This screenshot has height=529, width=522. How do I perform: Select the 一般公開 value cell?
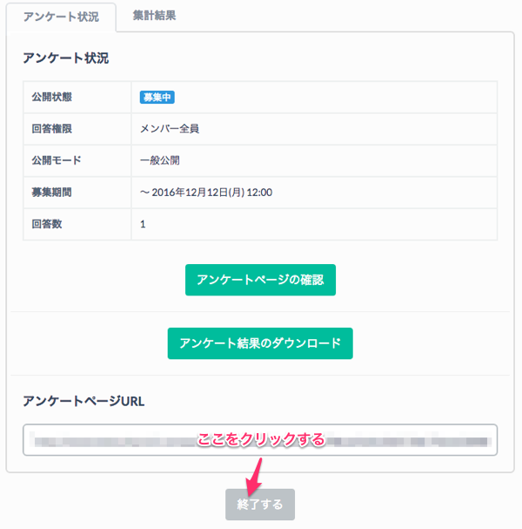(x=160, y=160)
